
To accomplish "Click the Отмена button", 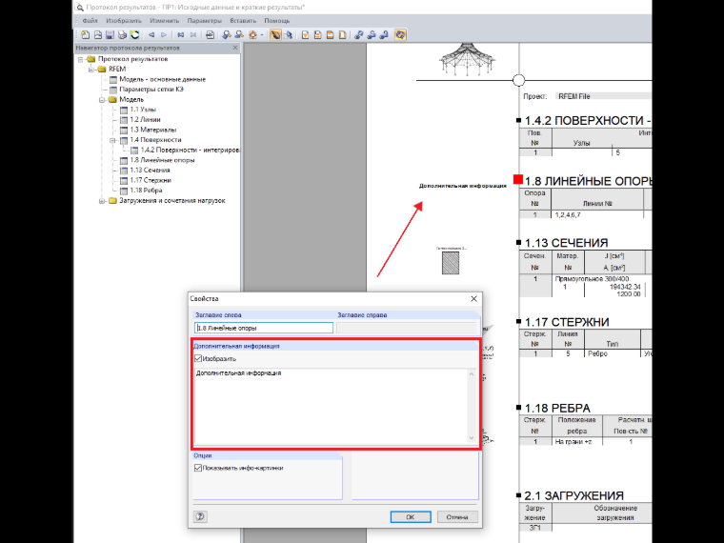I will pos(457,516).
